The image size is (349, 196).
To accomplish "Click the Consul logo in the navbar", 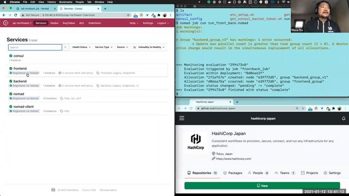I will [5, 23].
